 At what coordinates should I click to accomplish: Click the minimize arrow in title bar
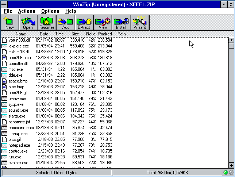224,4
